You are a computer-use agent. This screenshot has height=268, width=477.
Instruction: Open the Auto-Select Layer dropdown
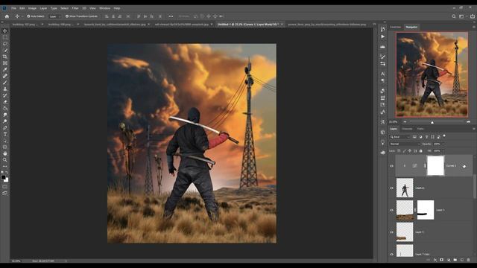(x=55, y=16)
